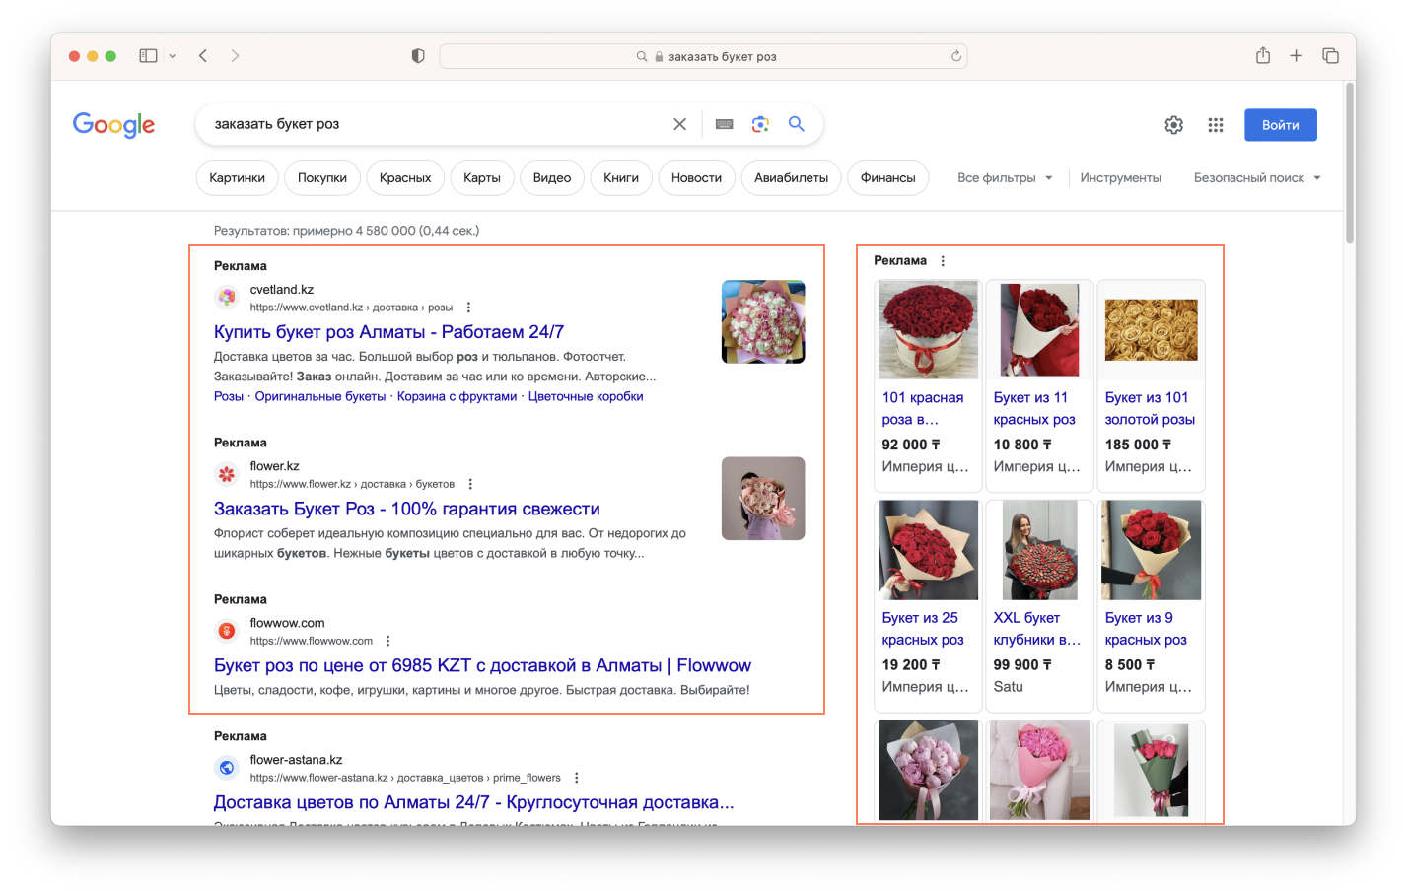Select the Карты filter tab
The image size is (1407, 891).
[x=482, y=177]
